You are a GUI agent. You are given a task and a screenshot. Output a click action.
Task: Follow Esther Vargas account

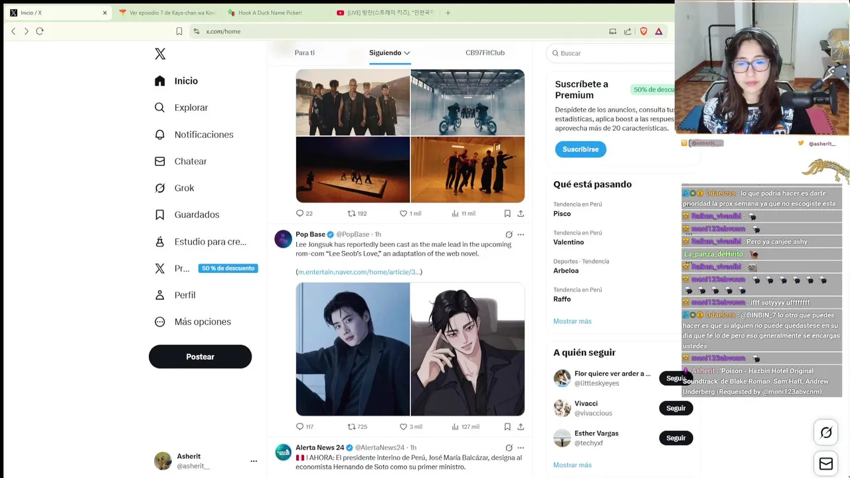(675, 438)
